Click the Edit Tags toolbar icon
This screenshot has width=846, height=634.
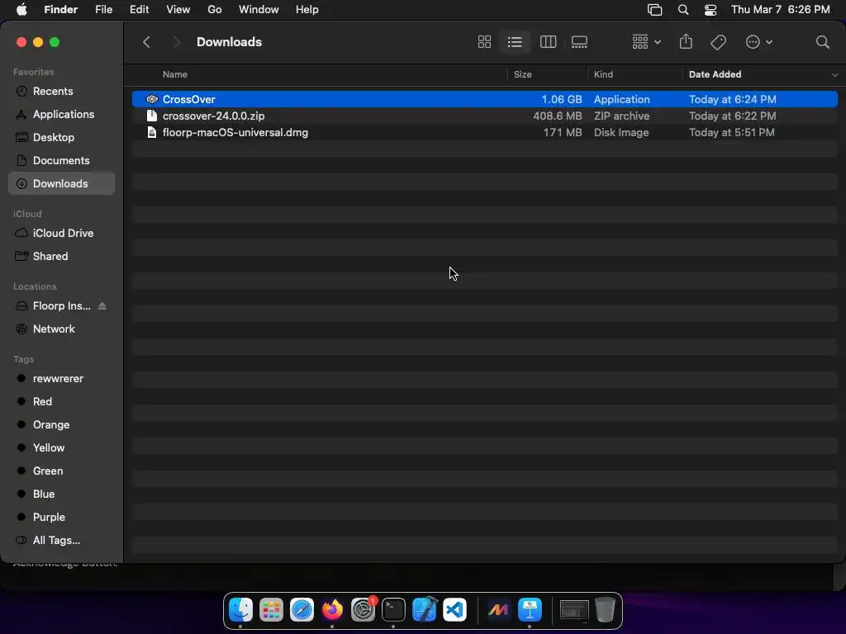click(x=718, y=42)
